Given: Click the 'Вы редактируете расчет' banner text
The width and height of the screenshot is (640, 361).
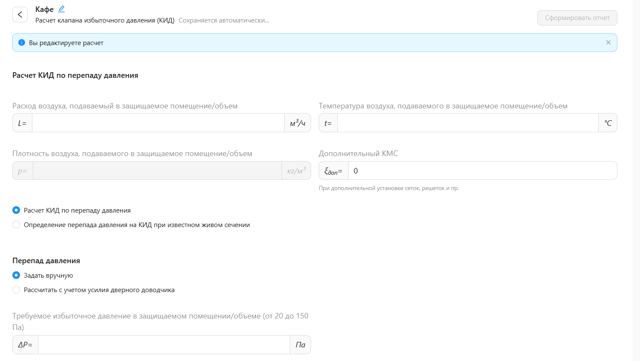Looking at the screenshot, I should pyautogui.click(x=66, y=43).
